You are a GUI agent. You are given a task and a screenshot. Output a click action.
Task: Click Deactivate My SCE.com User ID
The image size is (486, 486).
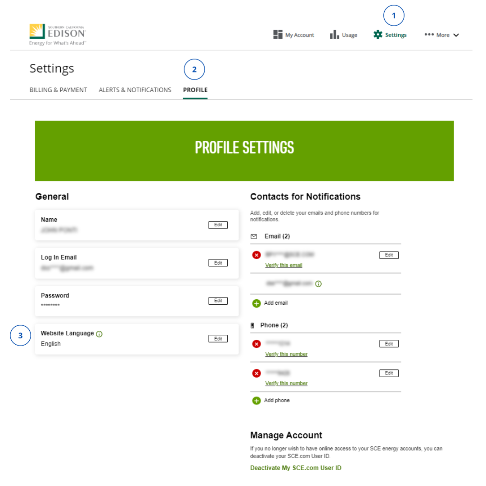pyautogui.click(x=296, y=468)
